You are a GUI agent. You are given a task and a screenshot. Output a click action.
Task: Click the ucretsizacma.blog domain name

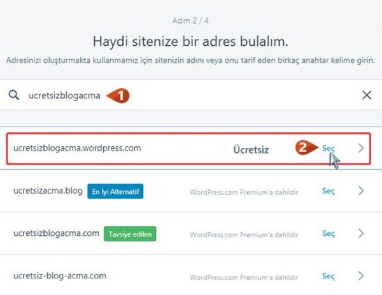[48, 191]
